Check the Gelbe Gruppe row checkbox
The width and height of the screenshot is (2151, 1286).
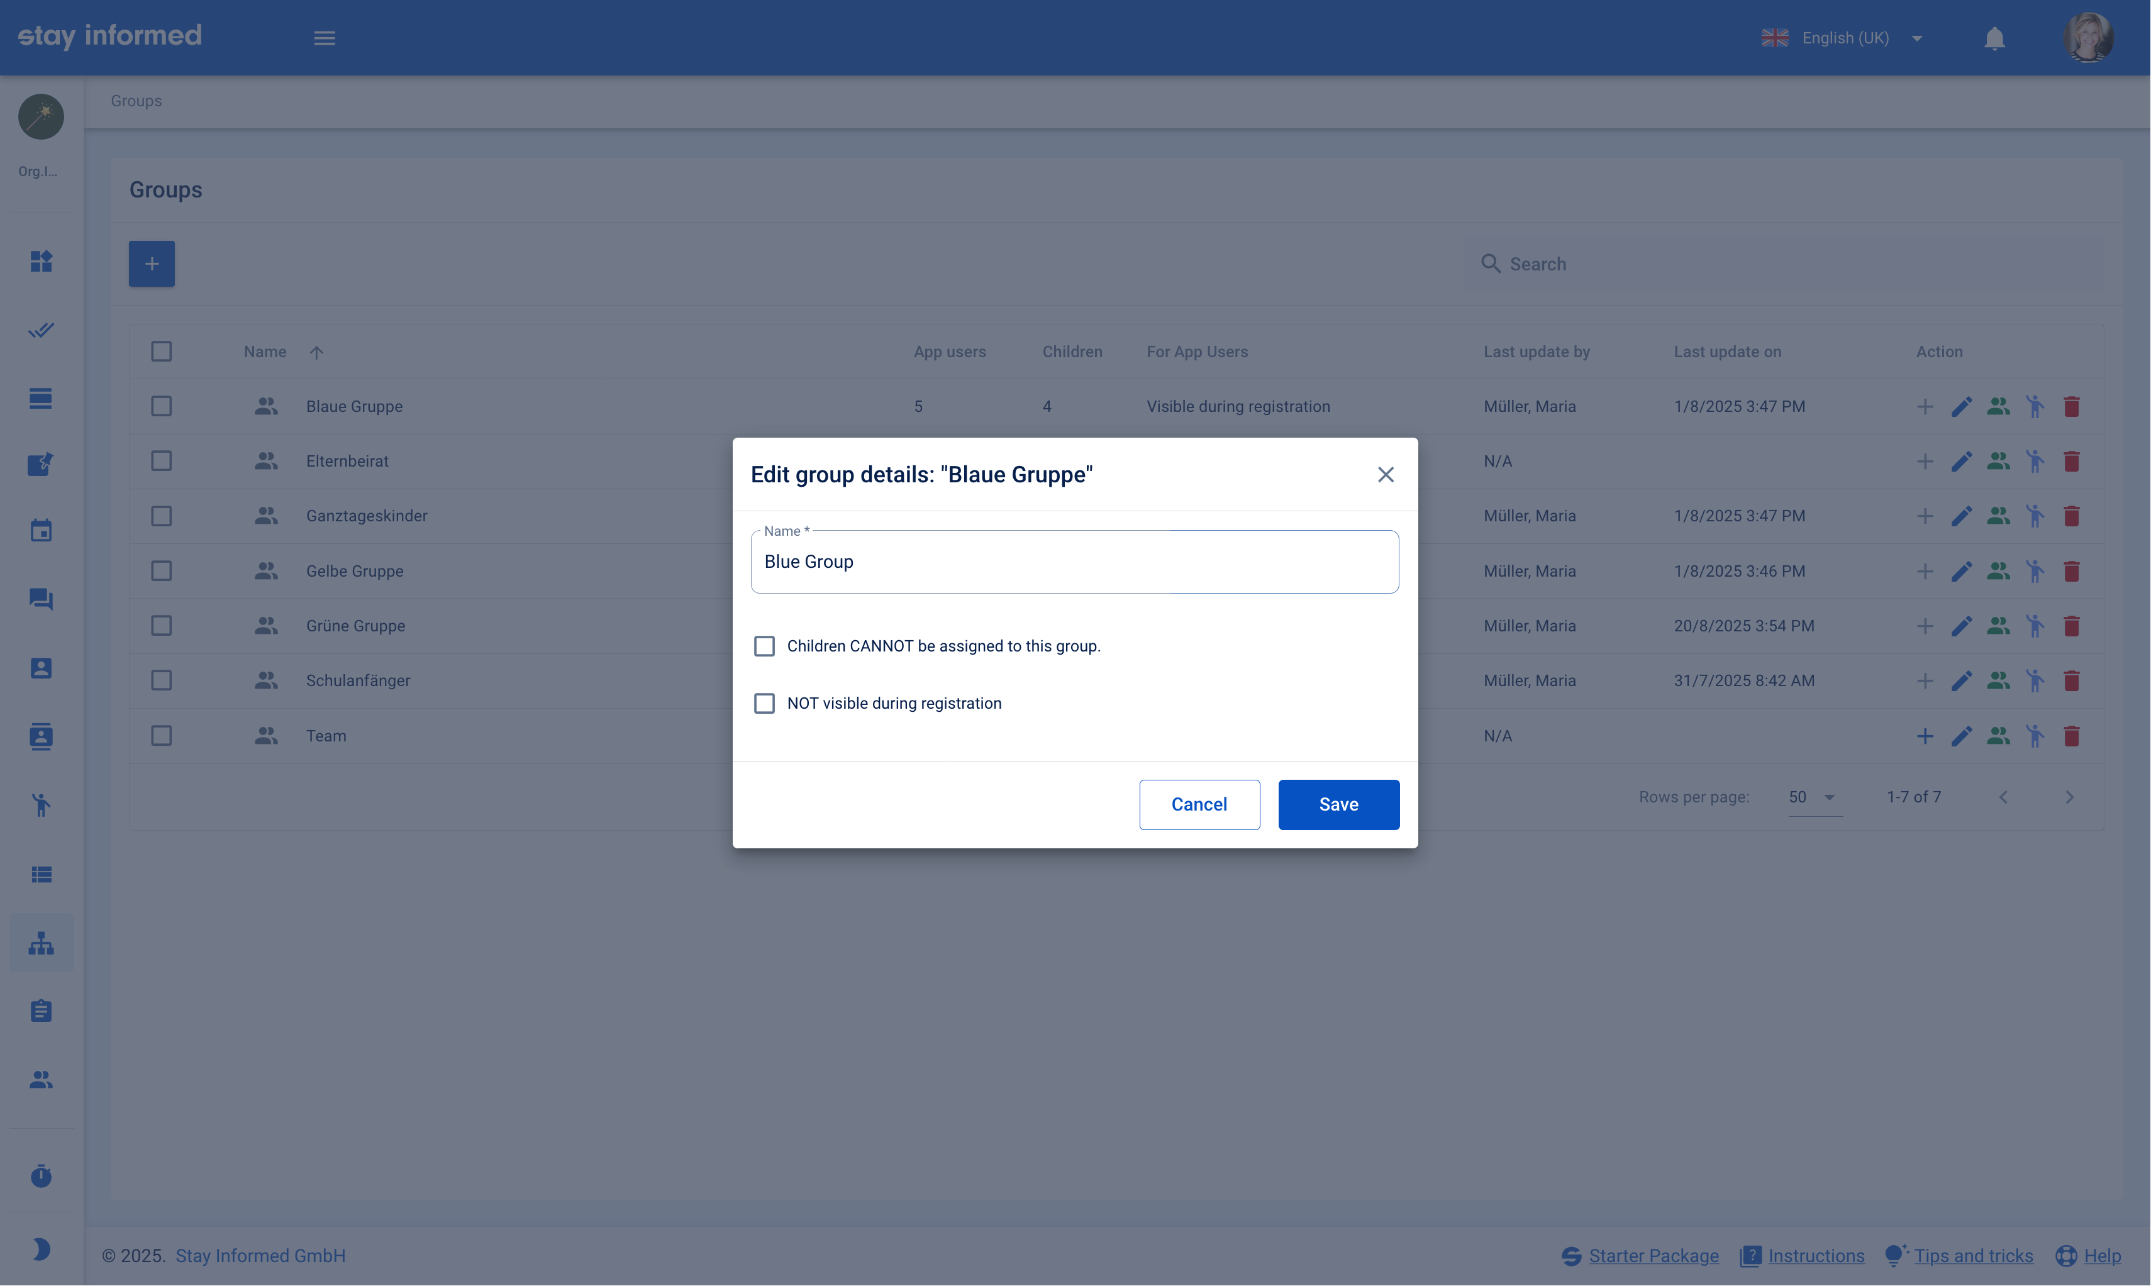(x=161, y=571)
